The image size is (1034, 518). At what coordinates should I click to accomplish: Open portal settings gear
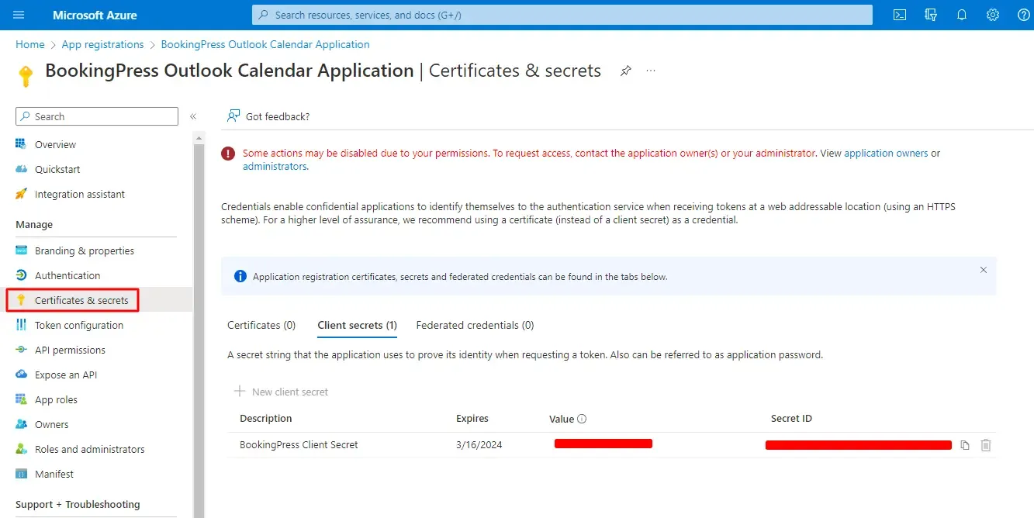click(x=993, y=15)
